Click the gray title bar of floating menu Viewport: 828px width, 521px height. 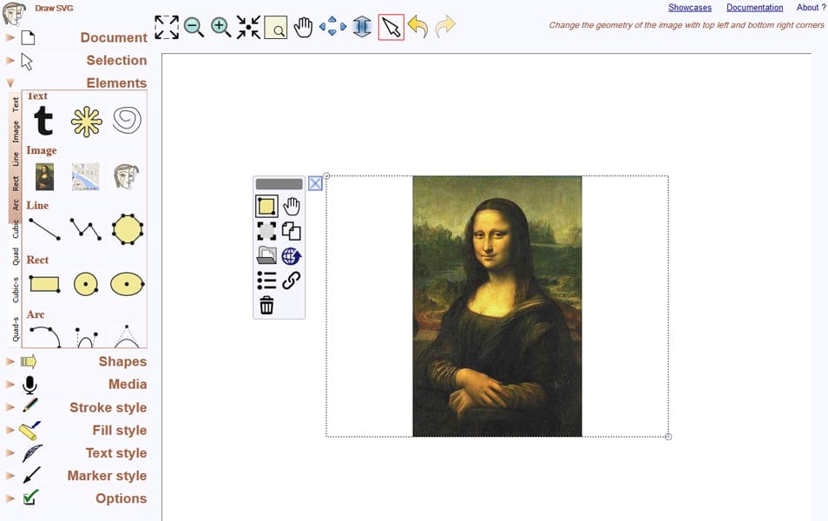(279, 184)
